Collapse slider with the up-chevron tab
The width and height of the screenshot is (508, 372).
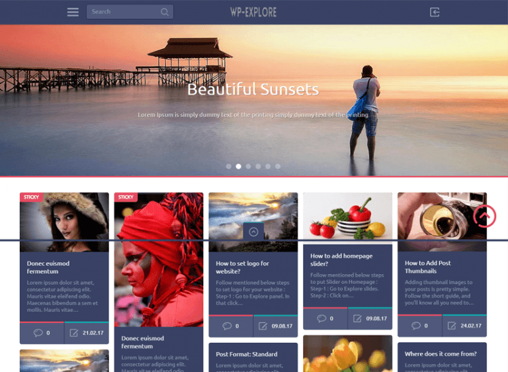pyautogui.click(x=253, y=232)
